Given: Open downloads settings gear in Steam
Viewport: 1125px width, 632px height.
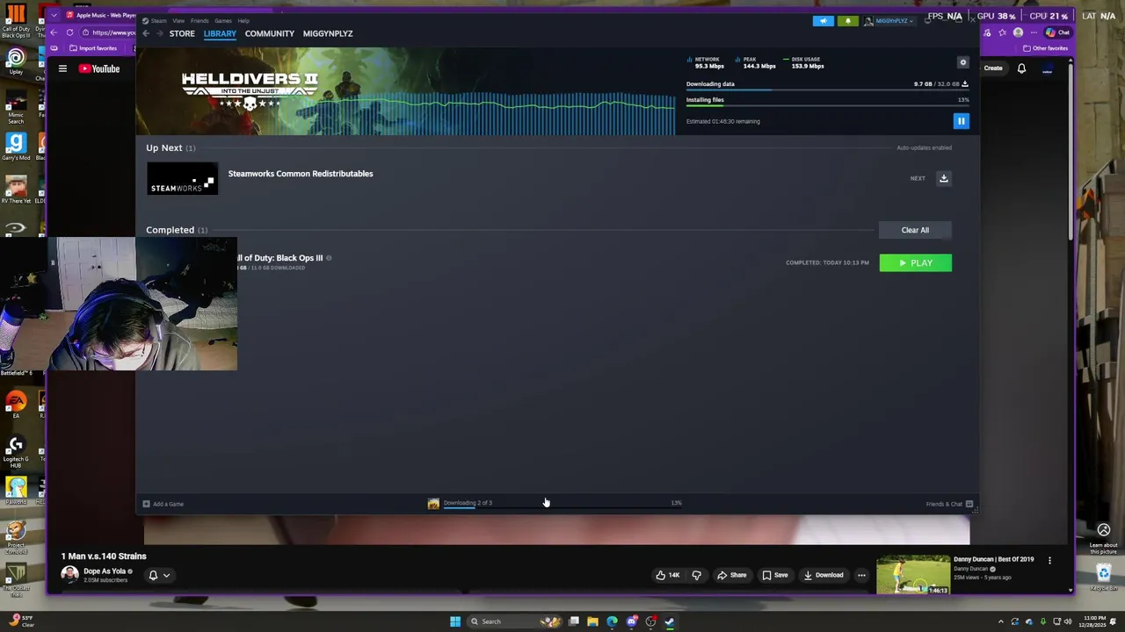Looking at the screenshot, I should click(x=962, y=62).
